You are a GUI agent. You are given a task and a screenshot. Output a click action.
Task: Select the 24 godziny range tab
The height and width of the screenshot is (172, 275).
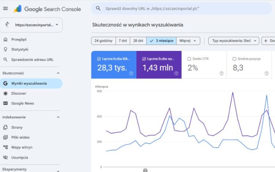(x=103, y=41)
